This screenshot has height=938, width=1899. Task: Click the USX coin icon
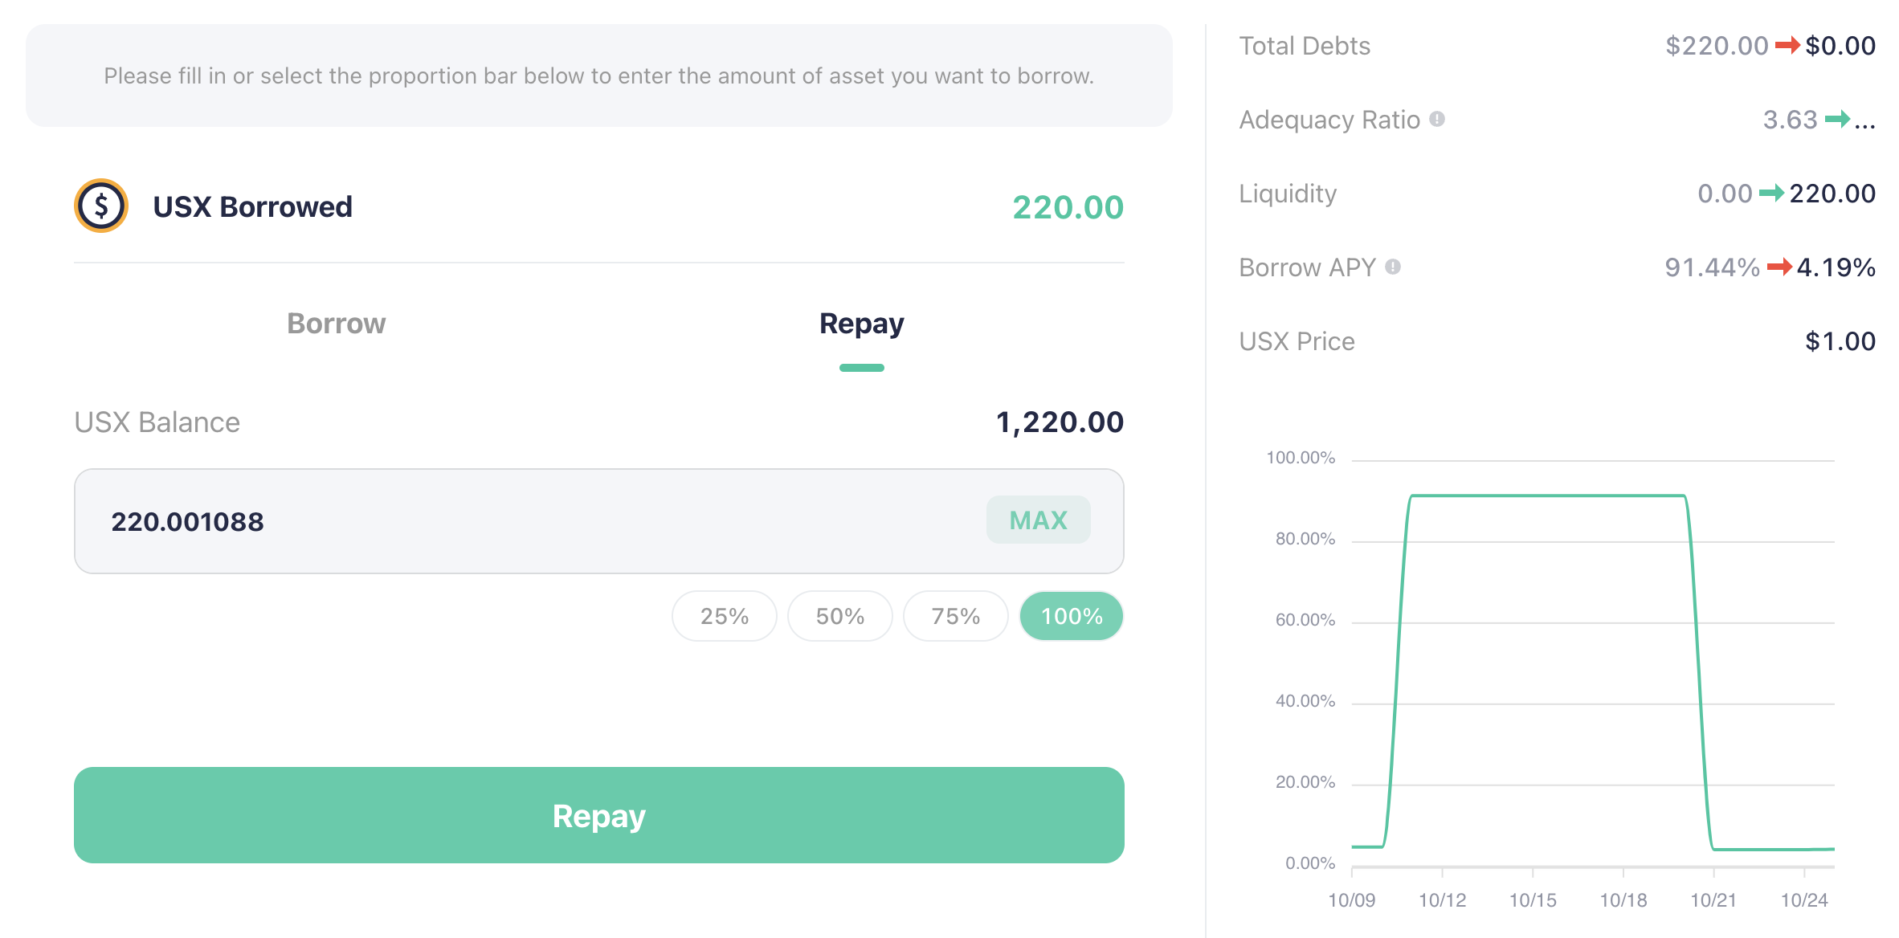[101, 206]
